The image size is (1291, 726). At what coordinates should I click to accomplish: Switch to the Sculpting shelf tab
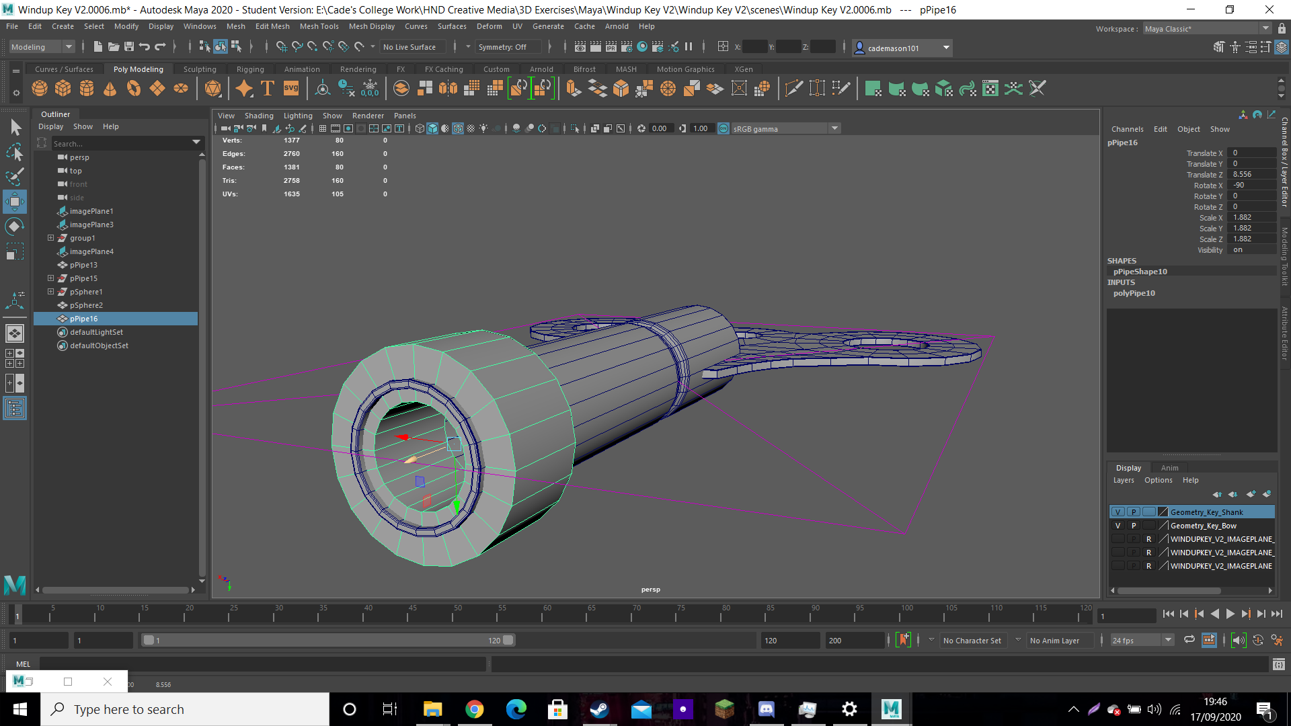(200, 69)
